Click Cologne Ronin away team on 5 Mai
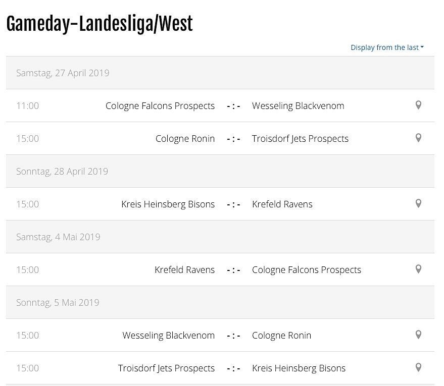The width and height of the screenshot is (444, 386). click(282, 336)
